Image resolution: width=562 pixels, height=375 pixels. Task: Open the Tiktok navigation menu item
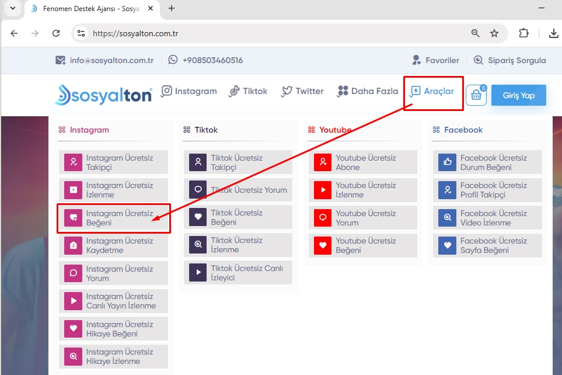(248, 91)
